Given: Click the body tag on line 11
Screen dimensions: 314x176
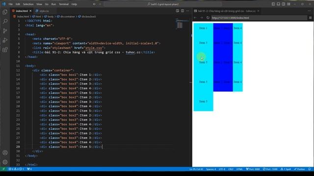Looking at the screenshot, I should click(x=30, y=66).
